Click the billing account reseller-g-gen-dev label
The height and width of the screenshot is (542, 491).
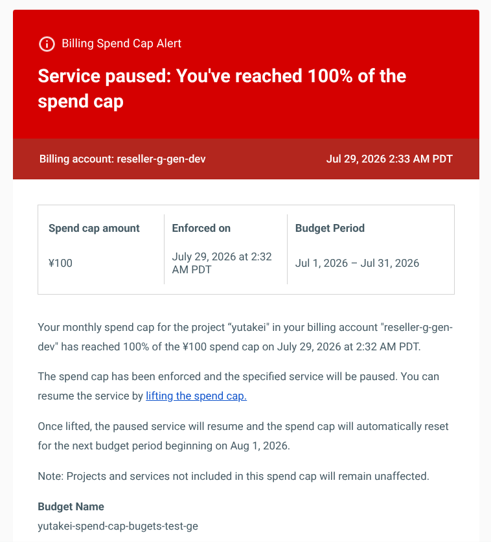click(x=122, y=159)
